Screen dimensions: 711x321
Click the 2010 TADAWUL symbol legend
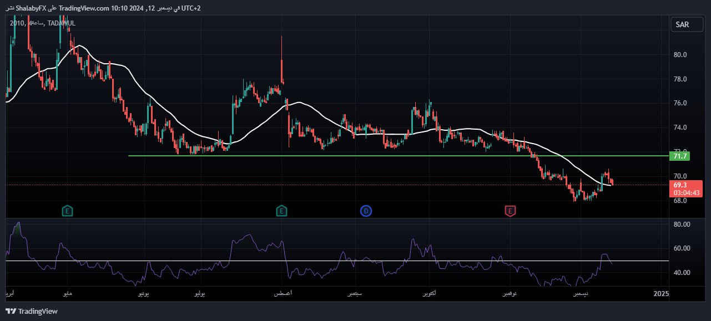[43, 23]
